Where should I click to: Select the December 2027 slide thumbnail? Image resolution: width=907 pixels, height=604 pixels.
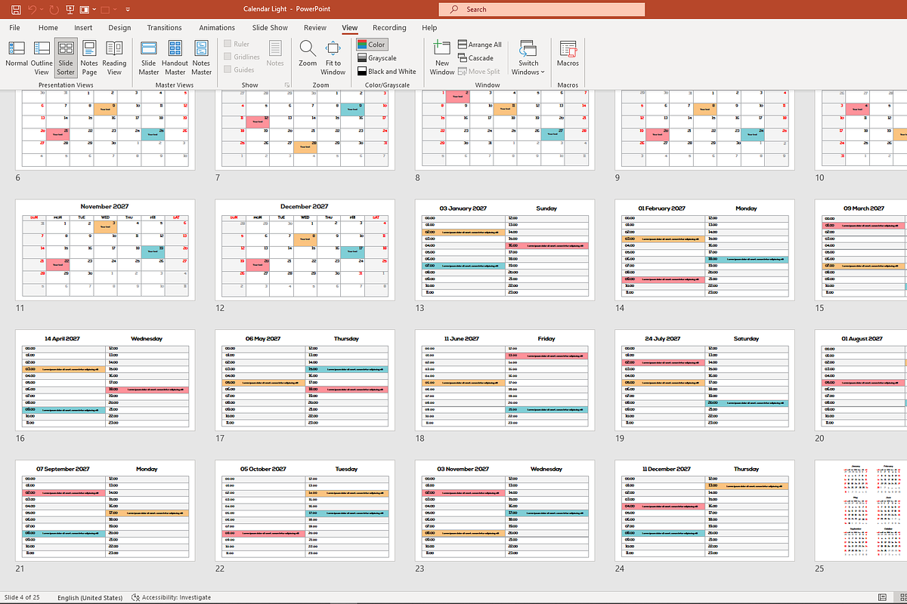305,250
